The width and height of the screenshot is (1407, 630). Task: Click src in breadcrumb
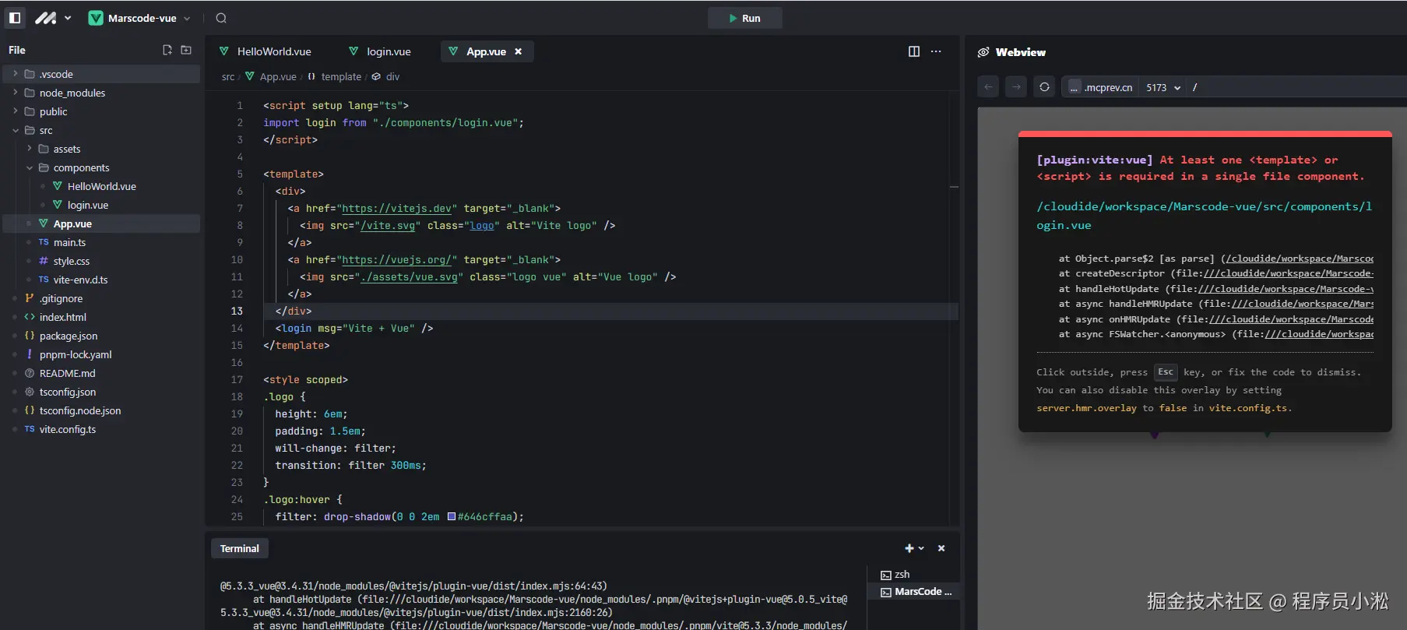tap(228, 76)
